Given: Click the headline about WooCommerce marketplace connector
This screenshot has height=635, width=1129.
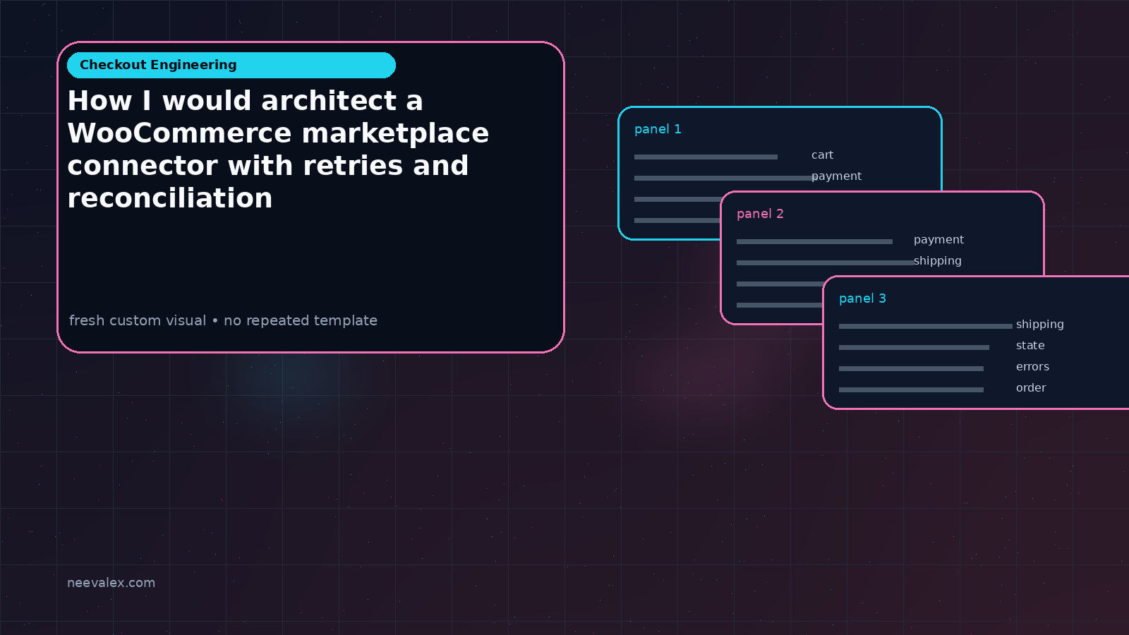Looking at the screenshot, I should [x=278, y=150].
